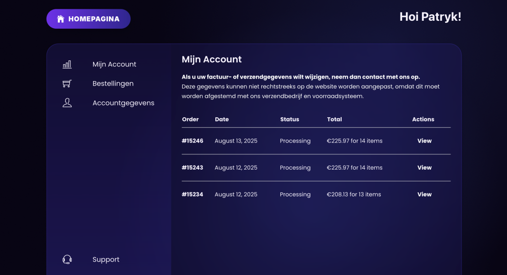View order #15234

pos(424,194)
